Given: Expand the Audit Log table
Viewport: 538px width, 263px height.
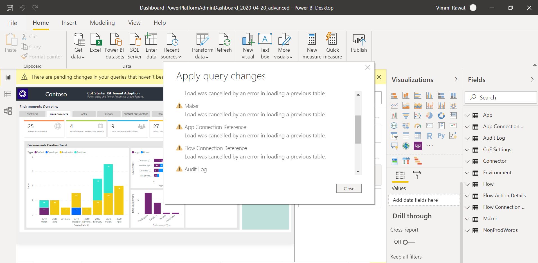Looking at the screenshot, I should [467, 138].
